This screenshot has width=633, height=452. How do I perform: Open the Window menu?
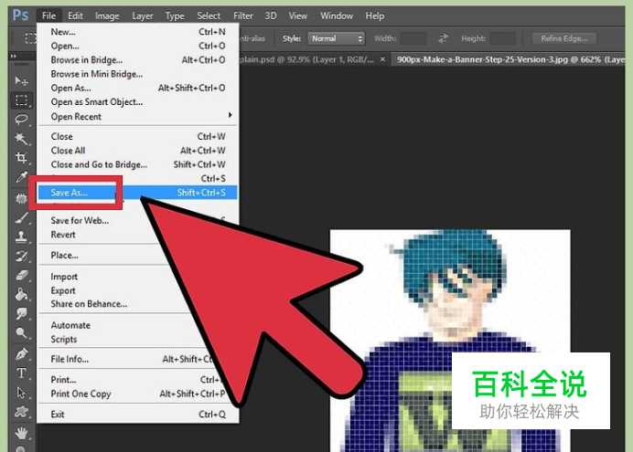coord(337,16)
